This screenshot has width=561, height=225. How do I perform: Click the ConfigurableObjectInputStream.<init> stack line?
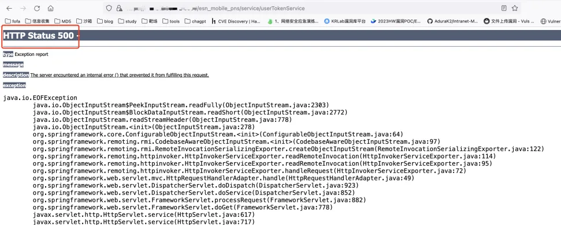(218, 134)
